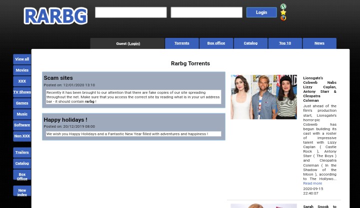Click the blue Login button
Screen dimensions: 360x208
click(x=261, y=12)
